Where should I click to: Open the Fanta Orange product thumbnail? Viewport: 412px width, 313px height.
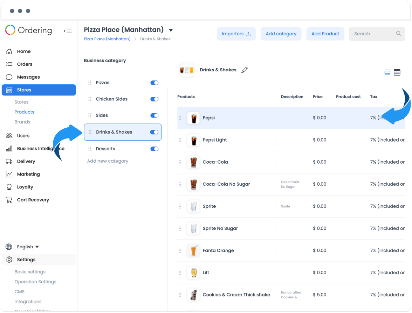194,250
